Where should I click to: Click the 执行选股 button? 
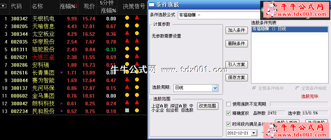click(x=316, y=121)
